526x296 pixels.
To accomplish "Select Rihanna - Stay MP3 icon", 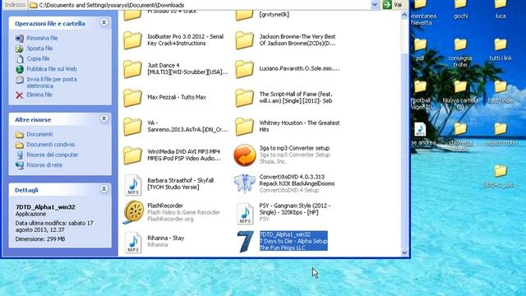I will pyautogui.click(x=133, y=243).
